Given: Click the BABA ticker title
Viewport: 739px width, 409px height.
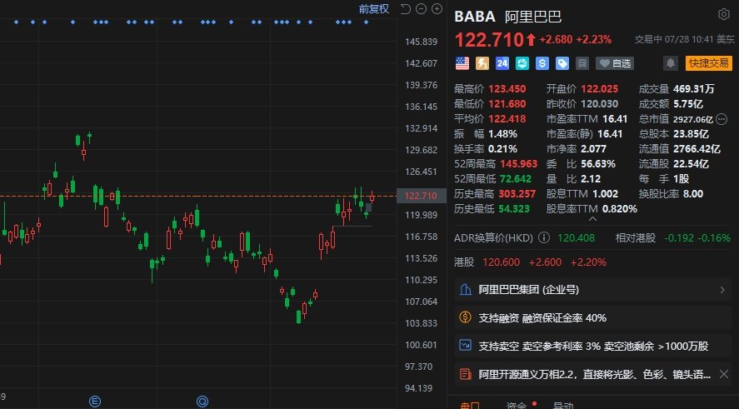Looking at the screenshot, I should click(475, 17).
